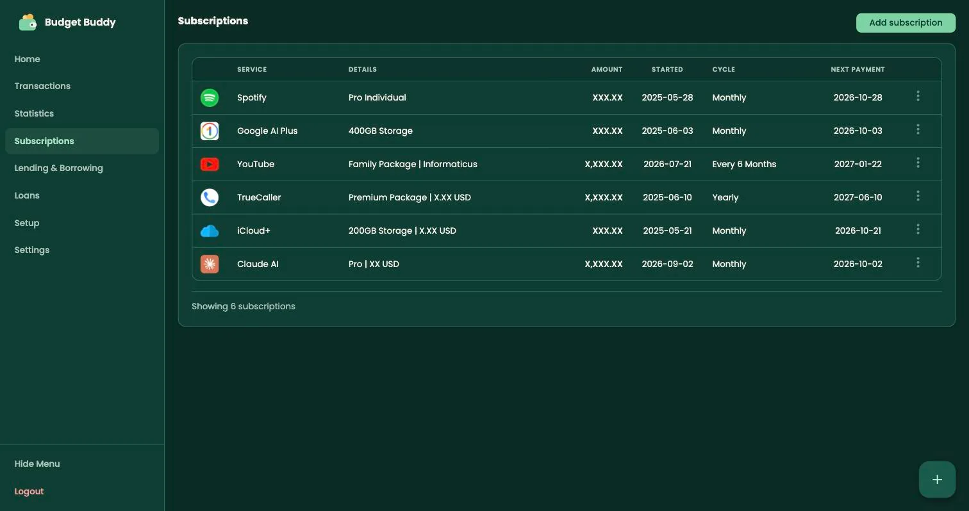Click the "Showing 6 subscriptions" footer text
Screen dimensions: 969x511
tap(244, 306)
